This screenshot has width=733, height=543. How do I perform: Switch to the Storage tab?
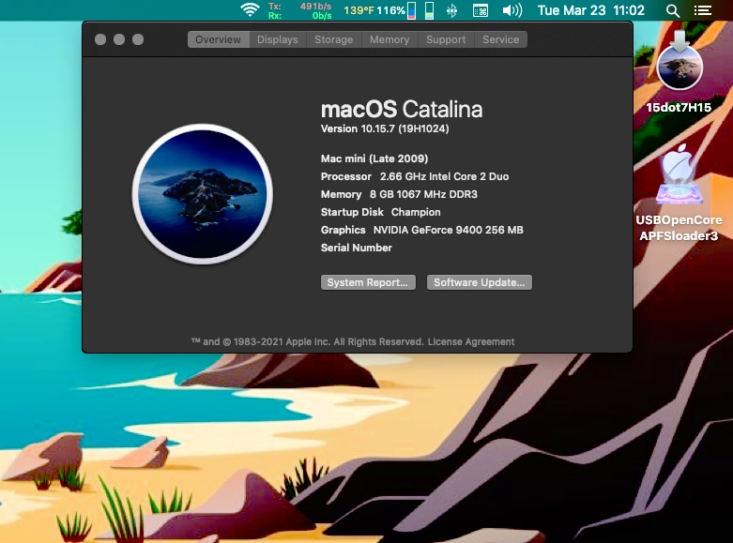point(334,39)
